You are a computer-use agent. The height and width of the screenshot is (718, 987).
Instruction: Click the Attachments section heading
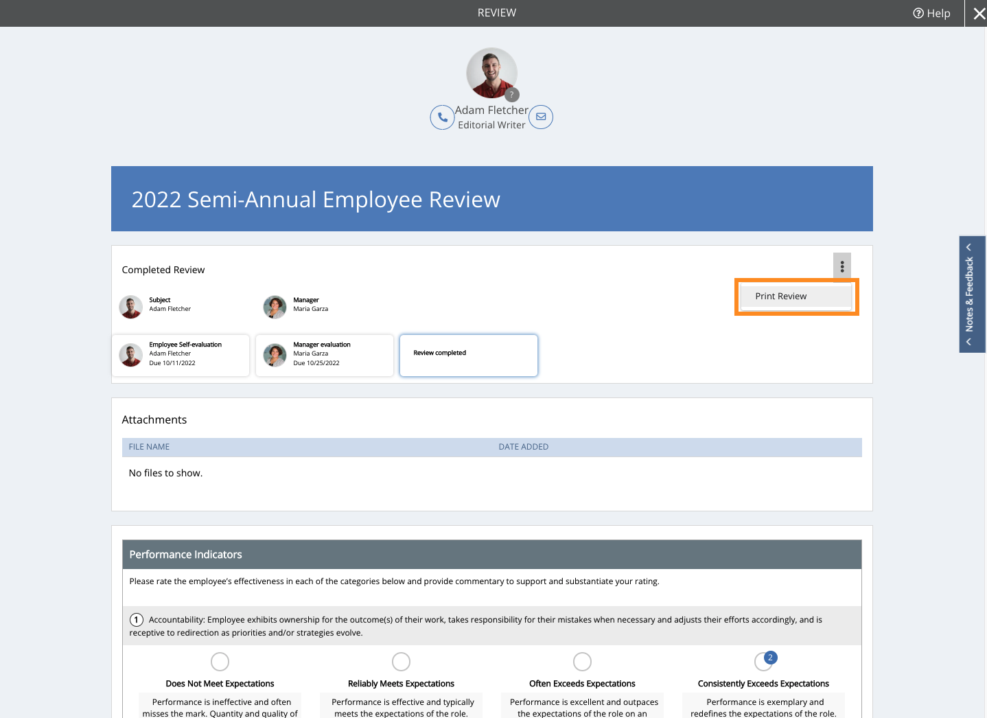(154, 419)
